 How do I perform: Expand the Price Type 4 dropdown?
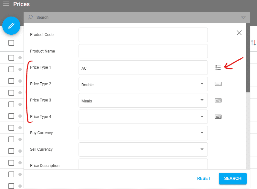pos(143,117)
